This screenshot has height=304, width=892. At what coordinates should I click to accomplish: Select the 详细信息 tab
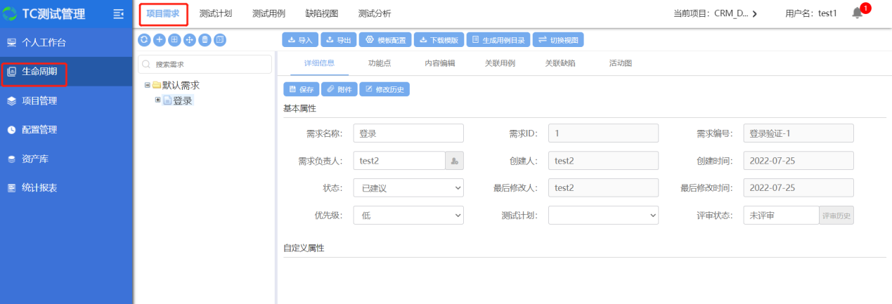319,63
